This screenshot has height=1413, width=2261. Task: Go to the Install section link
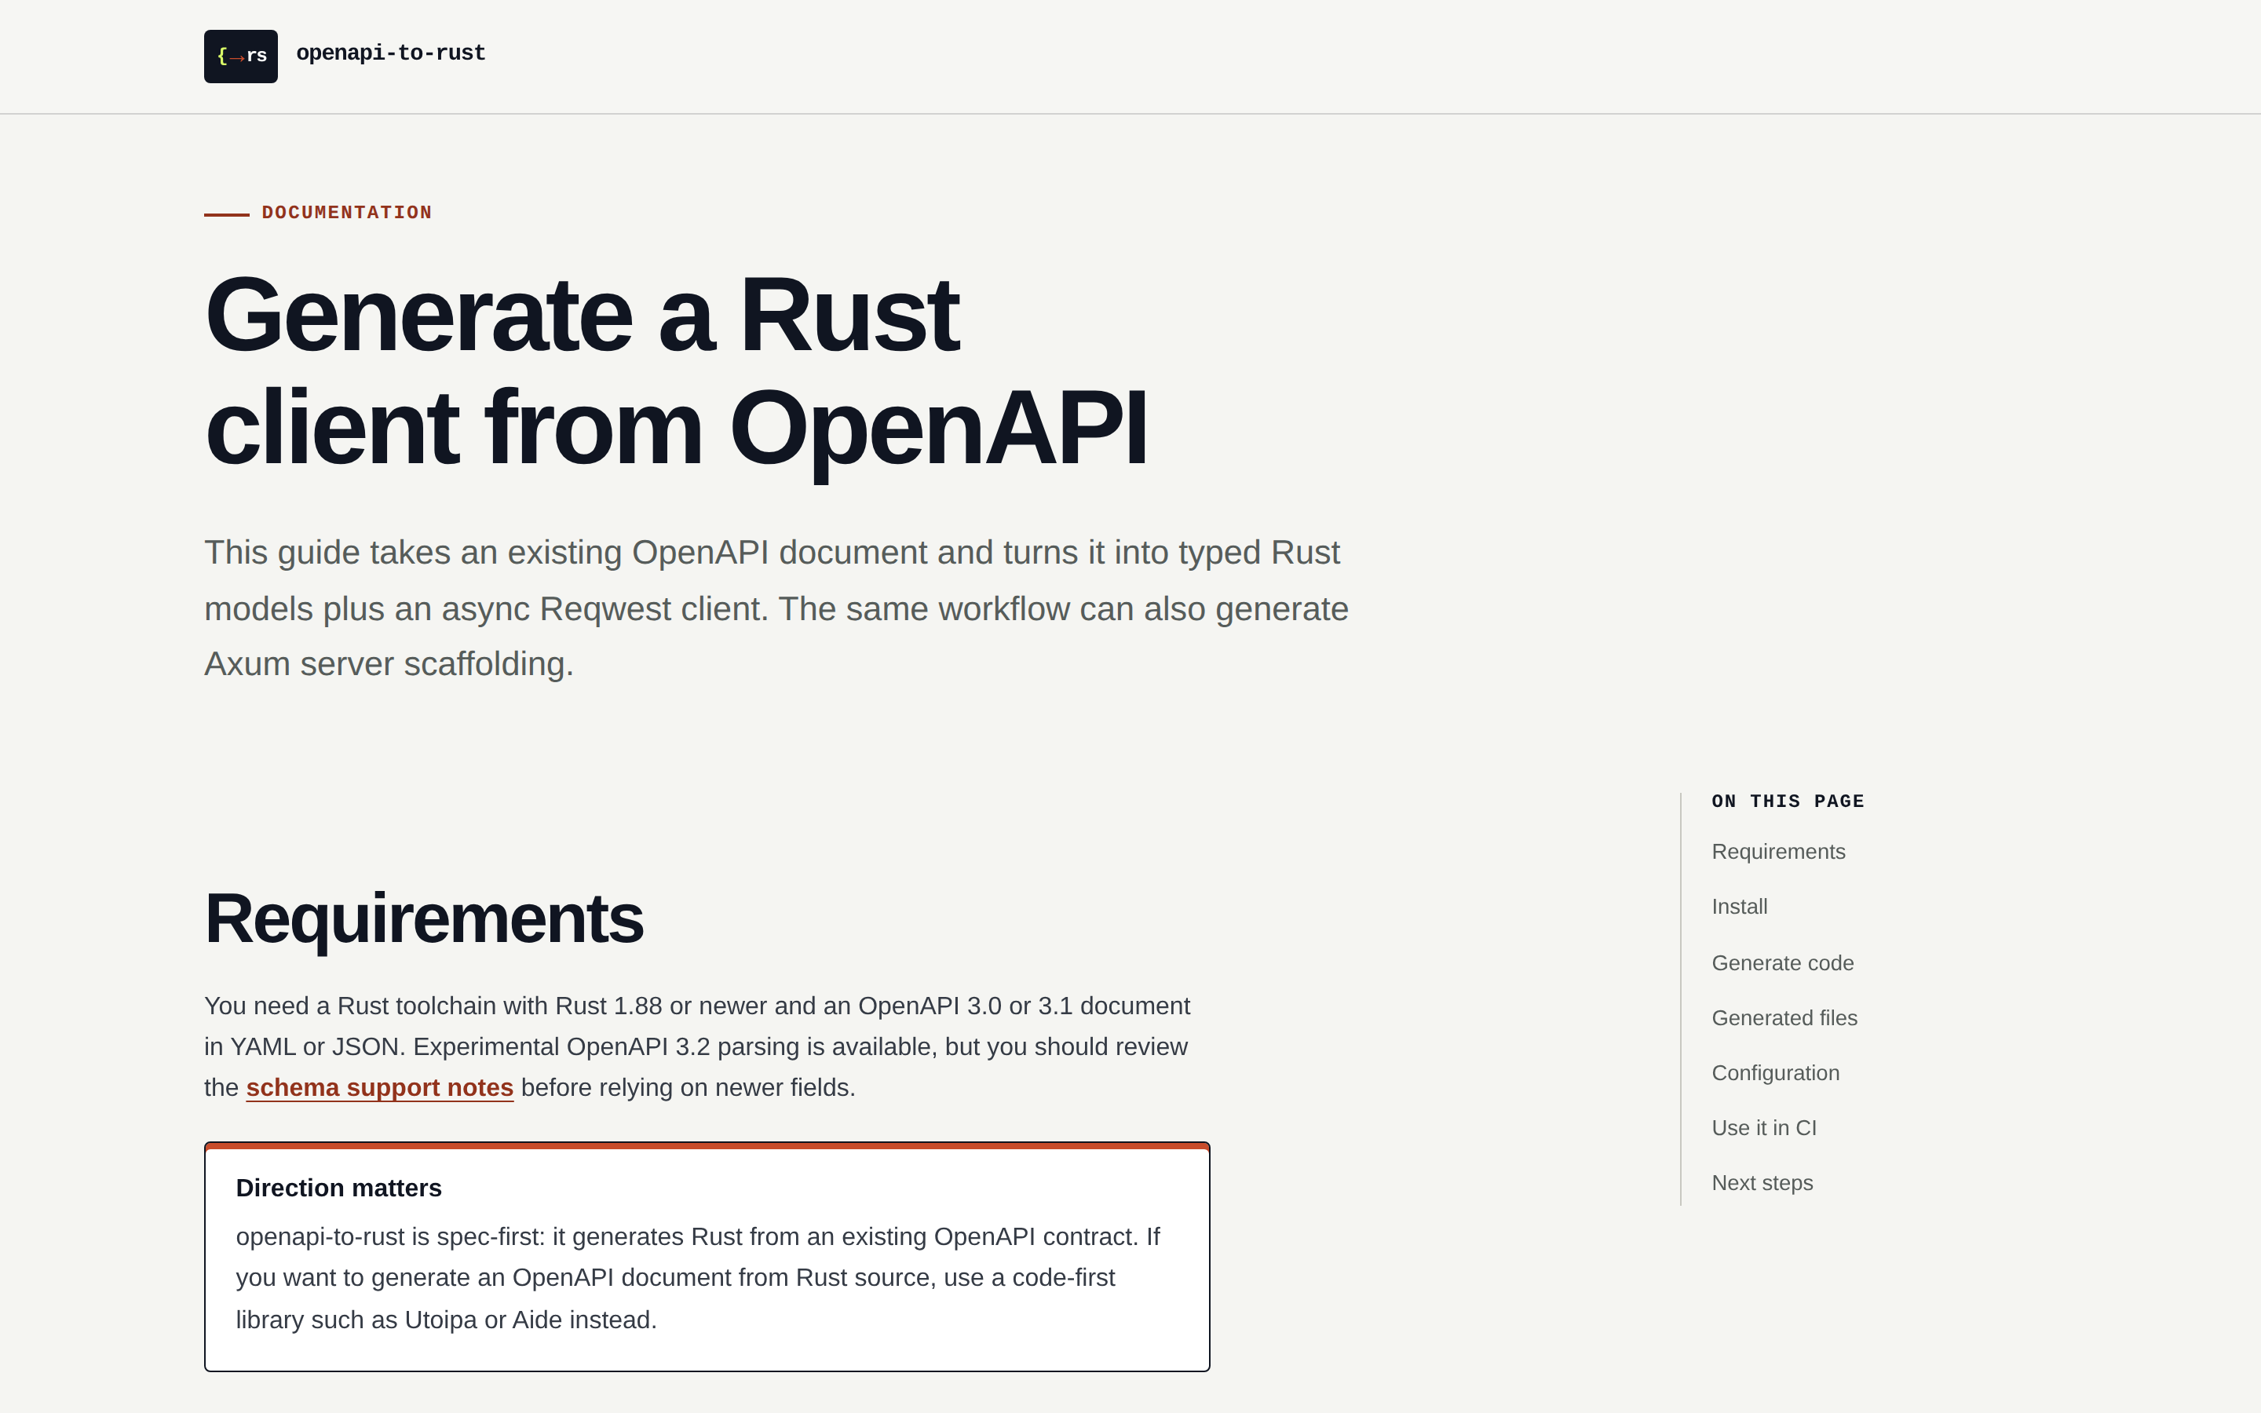tap(1739, 907)
